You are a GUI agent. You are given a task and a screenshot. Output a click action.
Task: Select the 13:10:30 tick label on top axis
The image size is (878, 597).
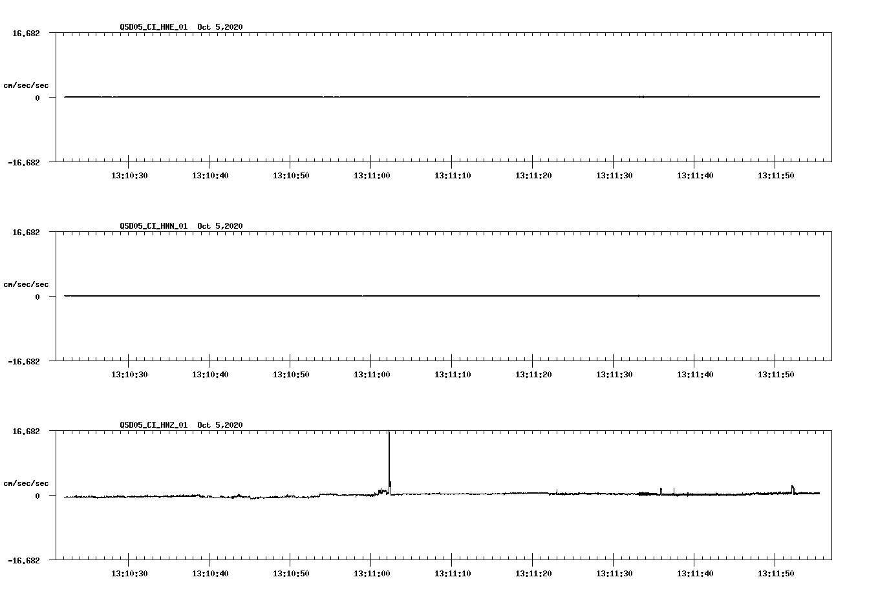(x=130, y=174)
